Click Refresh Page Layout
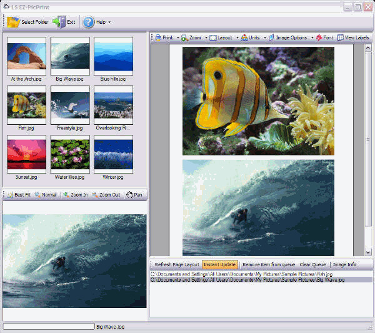Image resolution: width=375 pixels, height=333 pixels. 176,264
